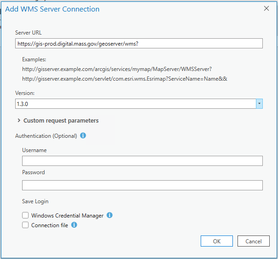This screenshot has width=278, height=259.
Task: Click the 'Authentication (Optional)' label
Action: (46, 136)
